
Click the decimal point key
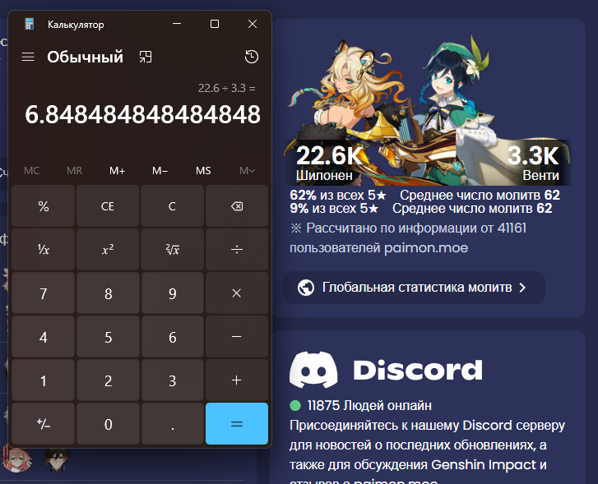(x=172, y=424)
